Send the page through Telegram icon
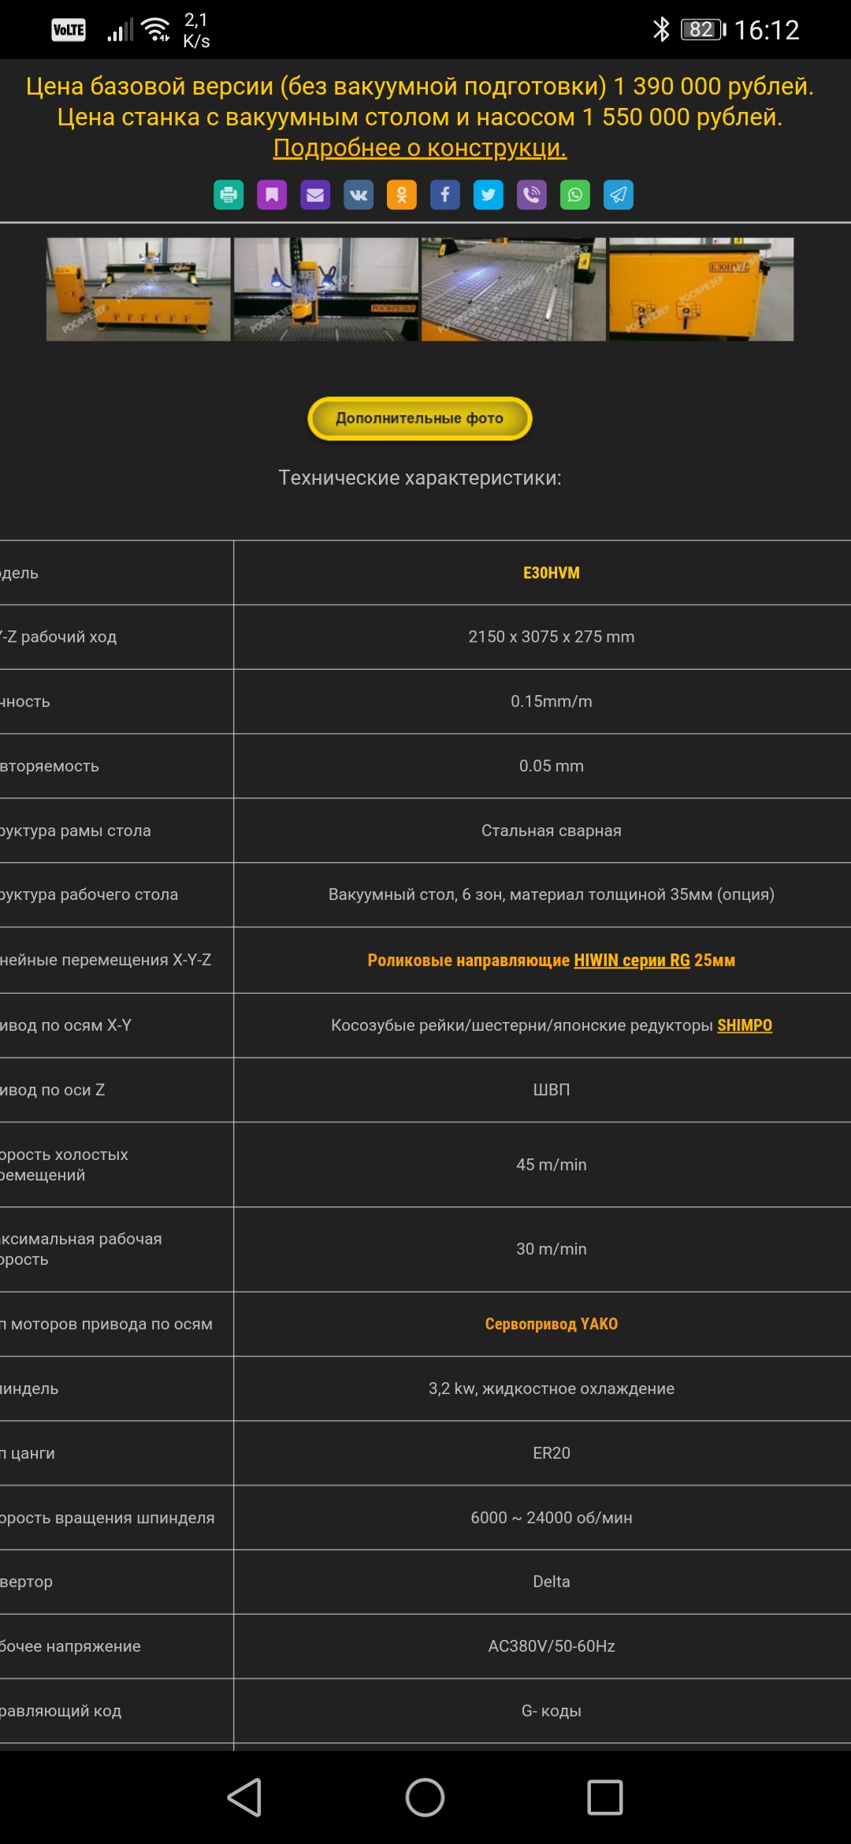Viewport: 851px width, 1844px height. pyautogui.click(x=619, y=195)
